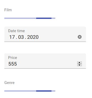Viewport: 92px width, 98px height.
Task: Click light right end of Genre bar
Action: pyautogui.click(x=53, y=91)
